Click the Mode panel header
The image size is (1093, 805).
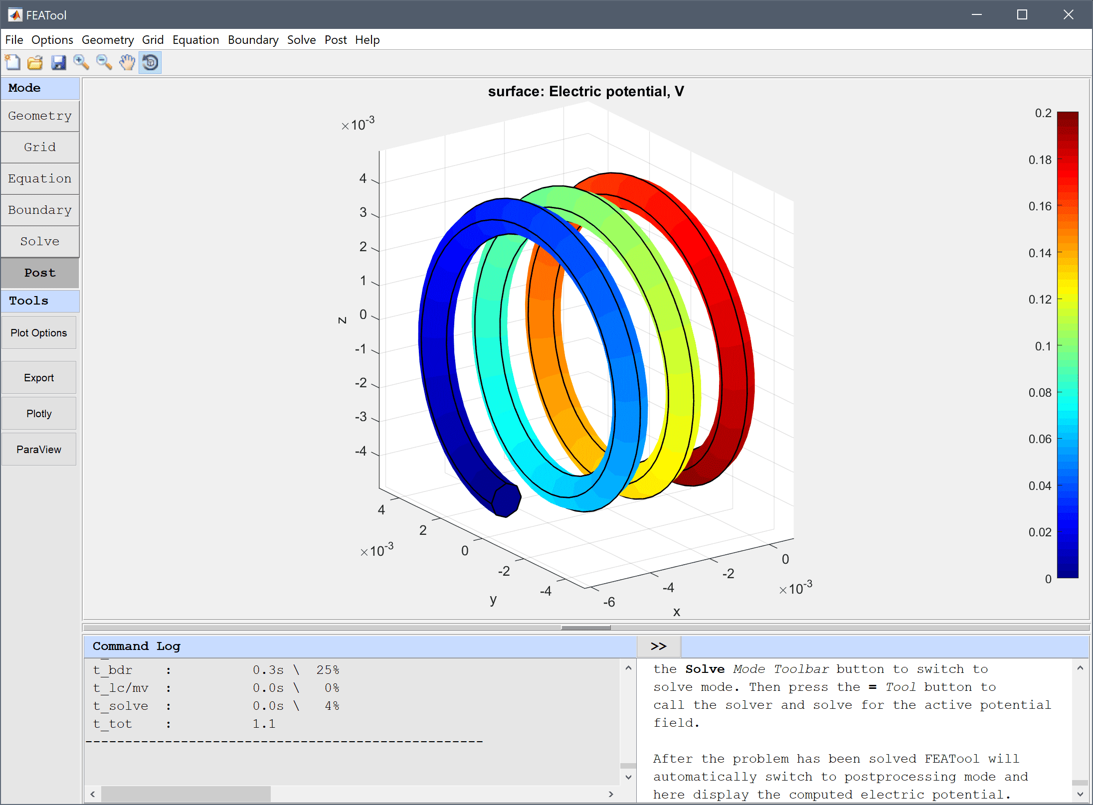pos(40,88)
